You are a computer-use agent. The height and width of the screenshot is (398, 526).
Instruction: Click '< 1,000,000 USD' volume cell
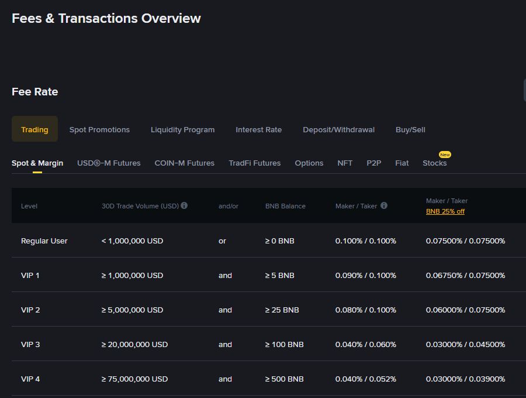point(132,241)
